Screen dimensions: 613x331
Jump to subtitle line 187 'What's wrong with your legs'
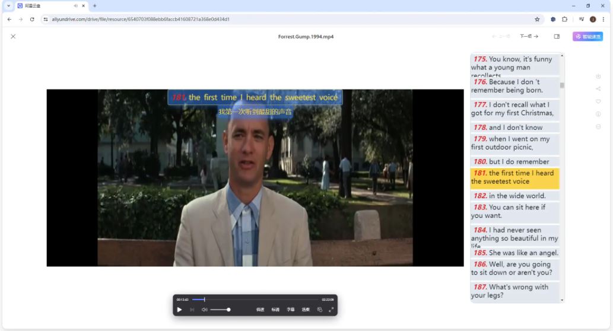coord(514,291)
